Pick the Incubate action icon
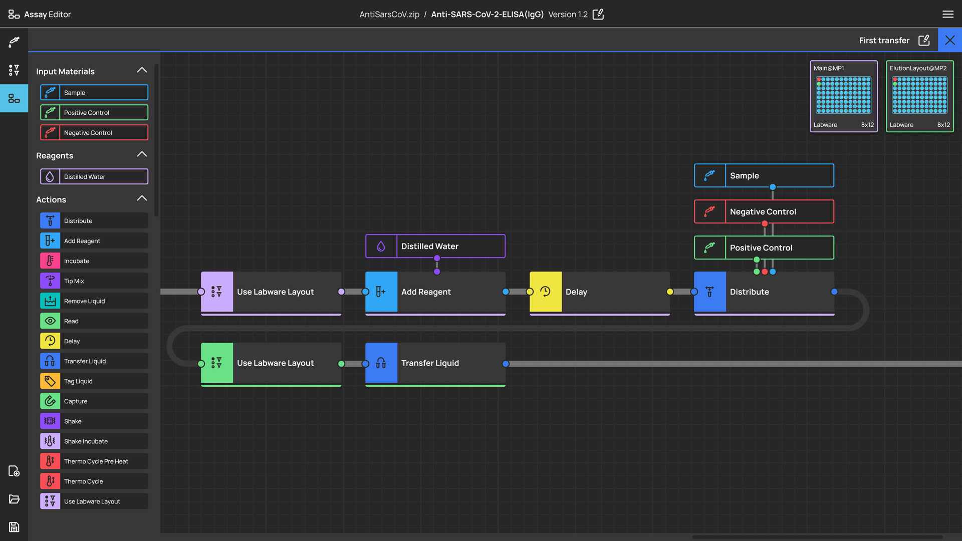 [50, 261]
